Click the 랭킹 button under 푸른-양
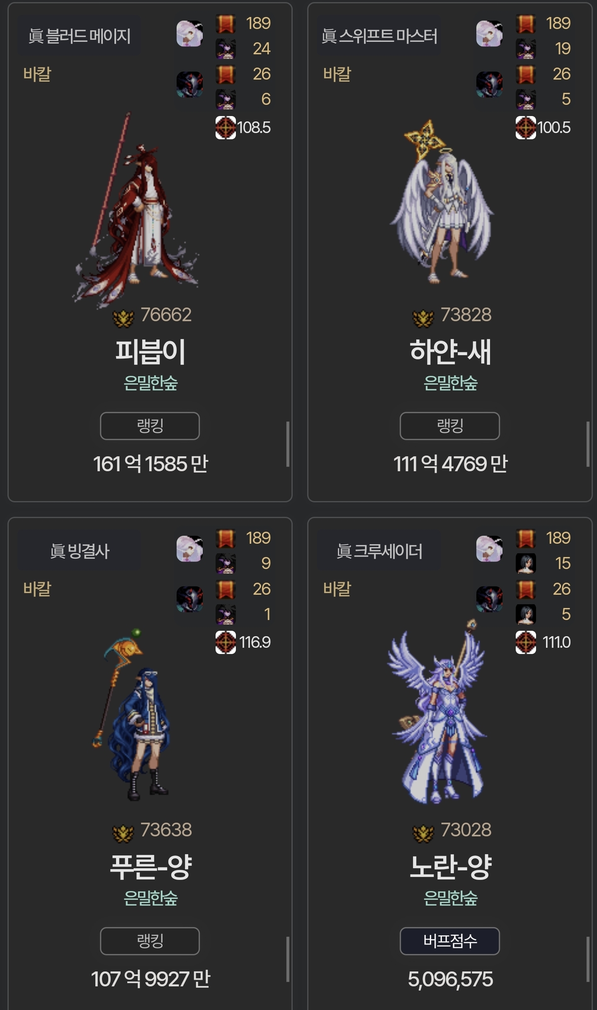The image size is (597, 1010). pos(150,941)
